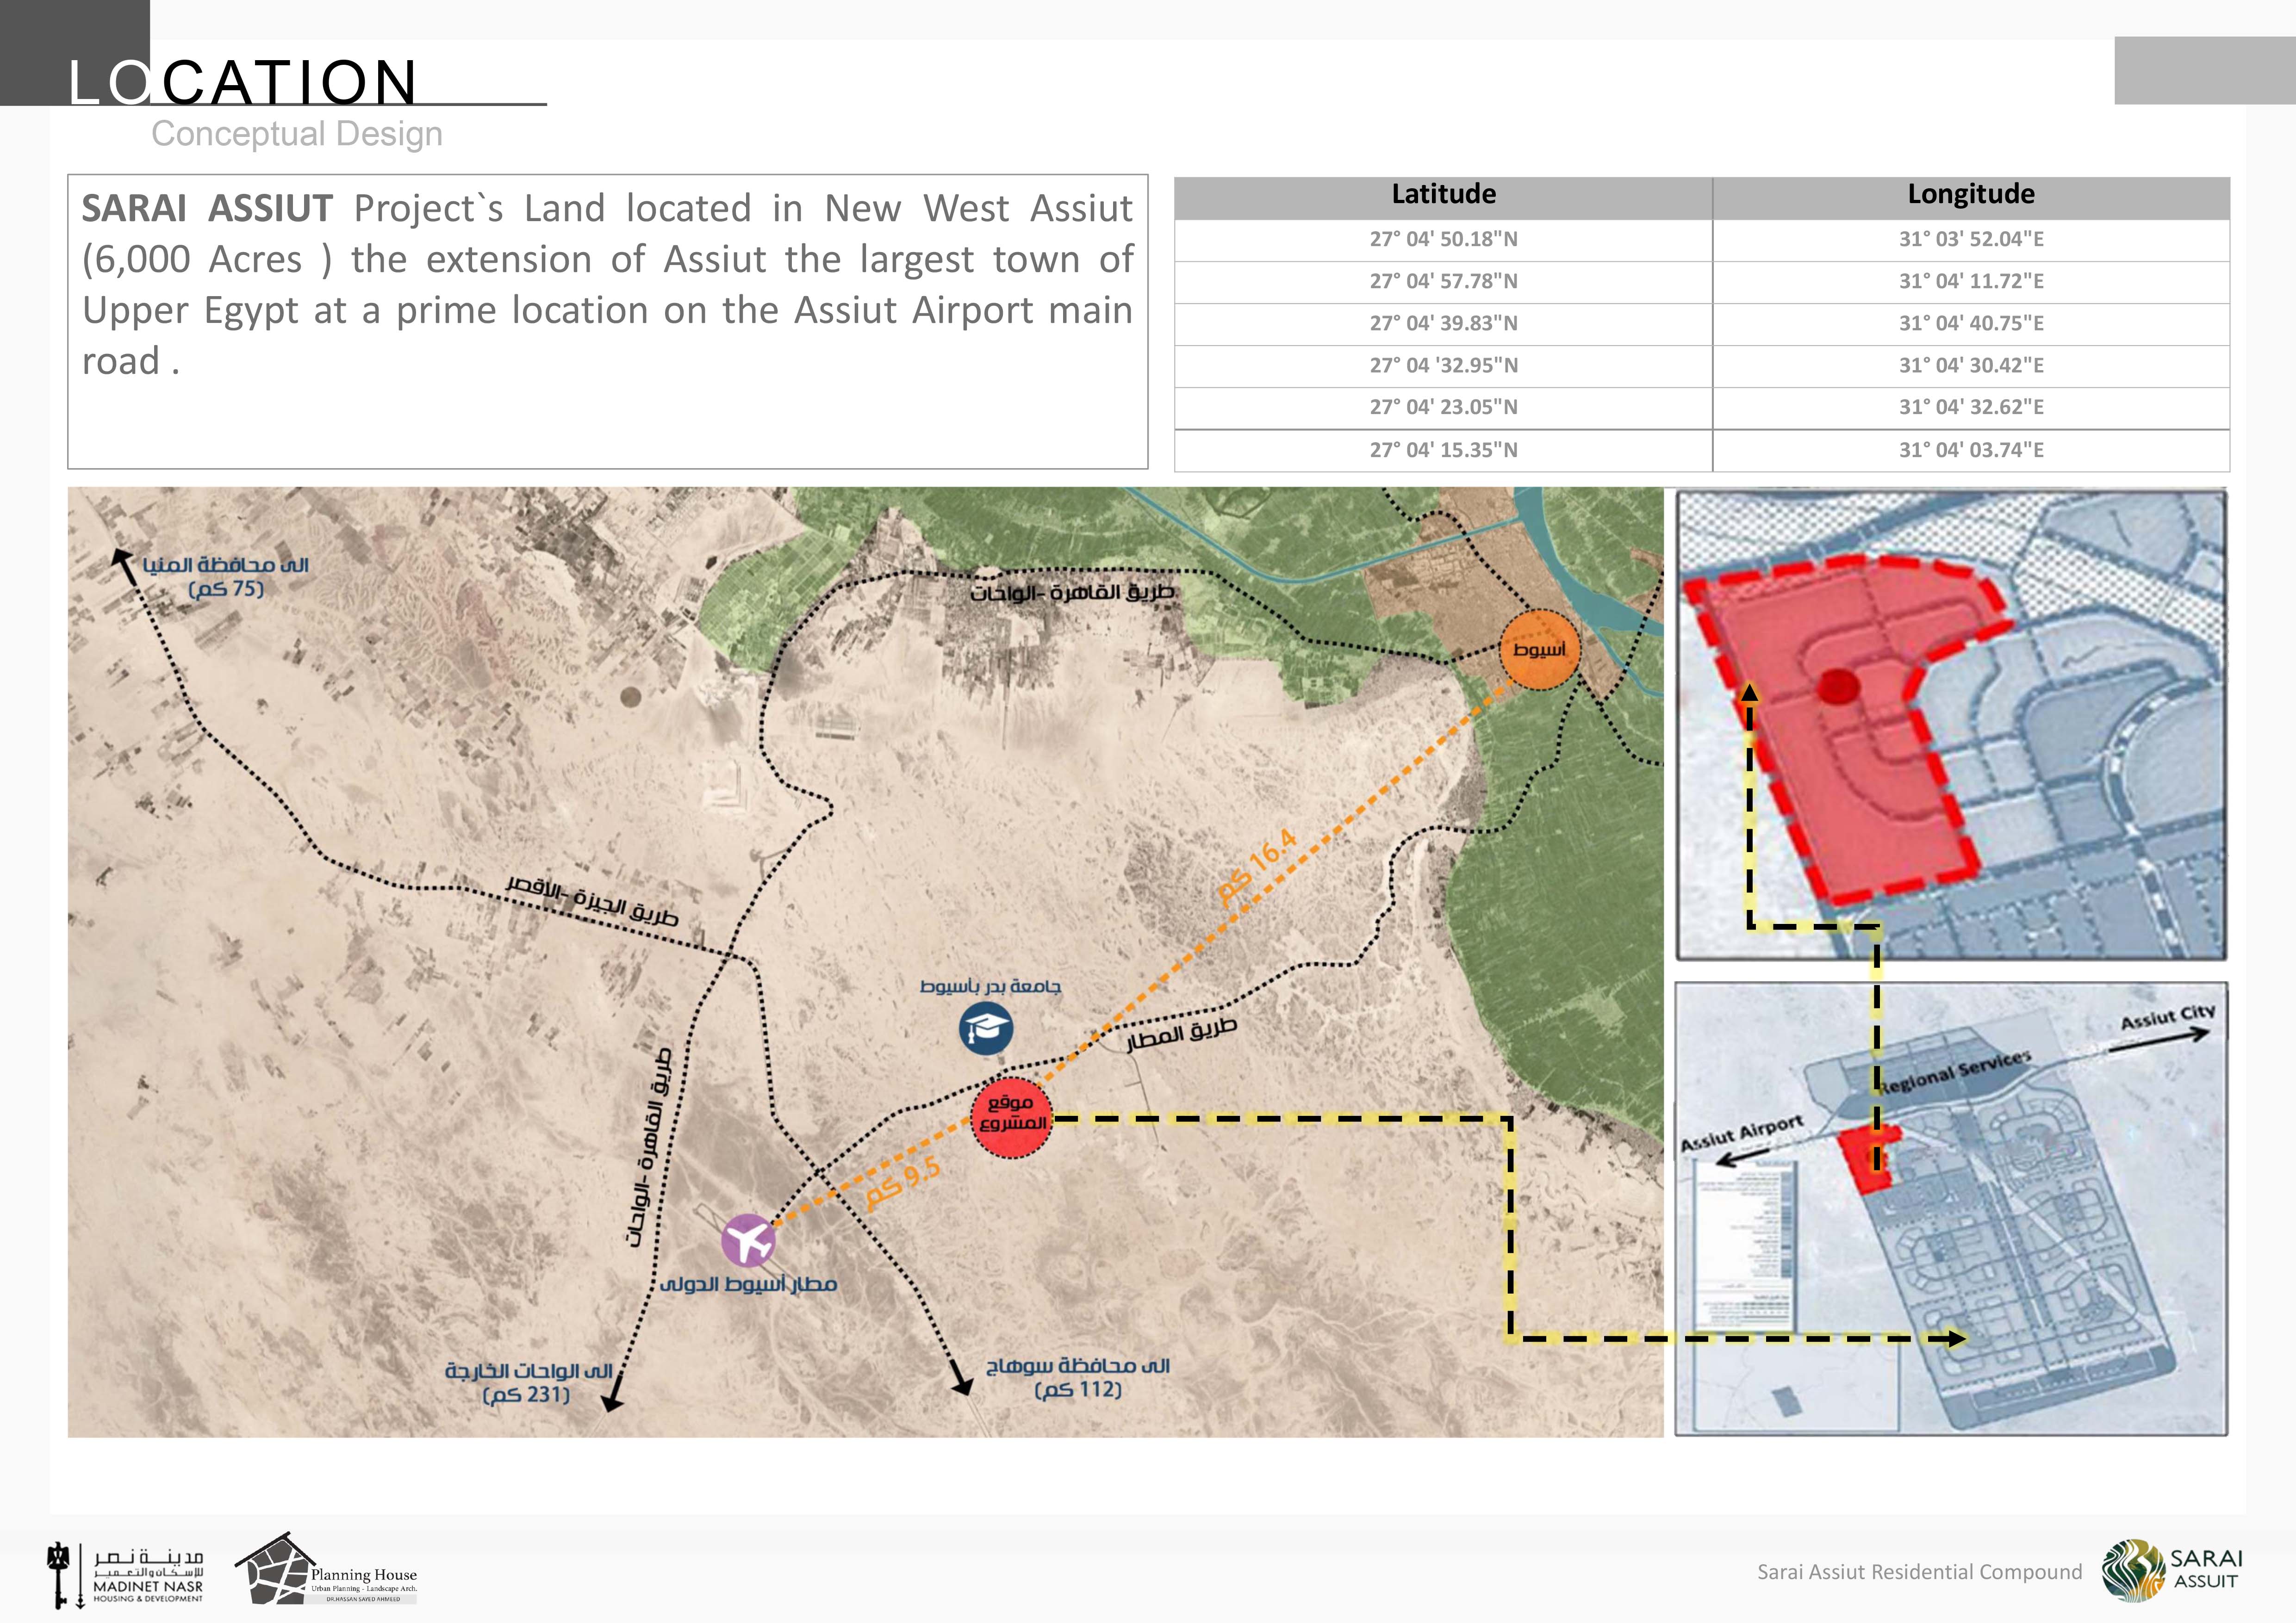Image resolution: width=2296 pixels, height=1623 pixels.
Task: Select longitude cell 31° 04' 30.42"E
Action: click(1971, 366)
